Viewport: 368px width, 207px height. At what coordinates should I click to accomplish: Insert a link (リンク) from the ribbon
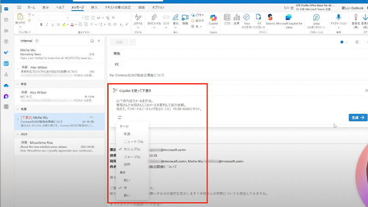(166, 20)
